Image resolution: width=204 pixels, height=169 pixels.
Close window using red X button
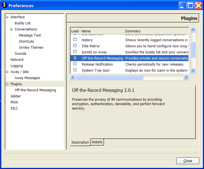coord(198,6)
